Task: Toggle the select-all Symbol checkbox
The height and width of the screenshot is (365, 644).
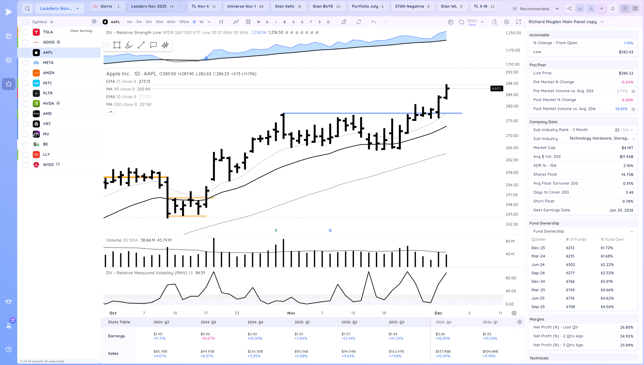Action: (25, 22)
